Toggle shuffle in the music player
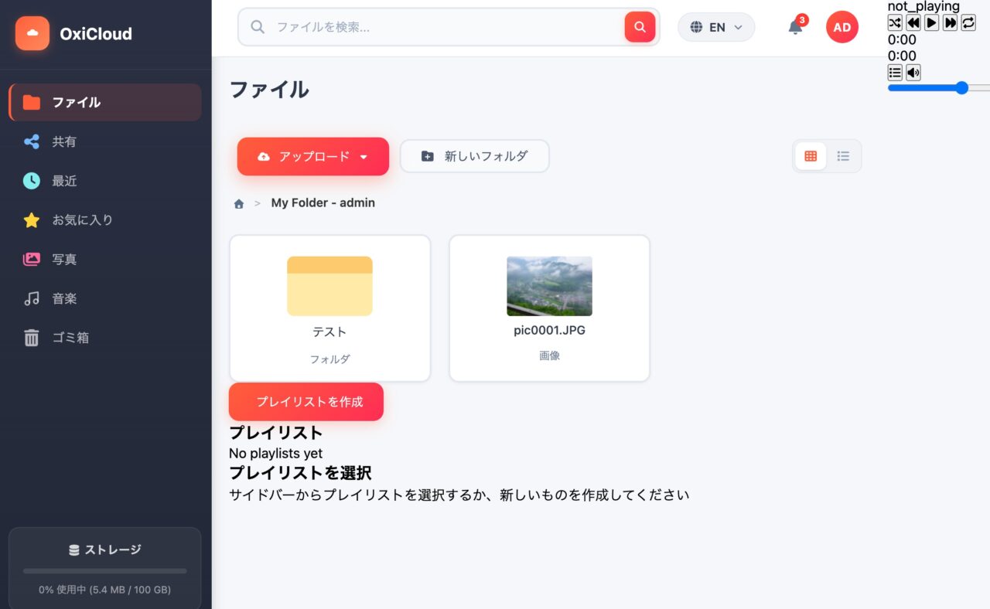 pyautogui.click(x=895, y=23)
